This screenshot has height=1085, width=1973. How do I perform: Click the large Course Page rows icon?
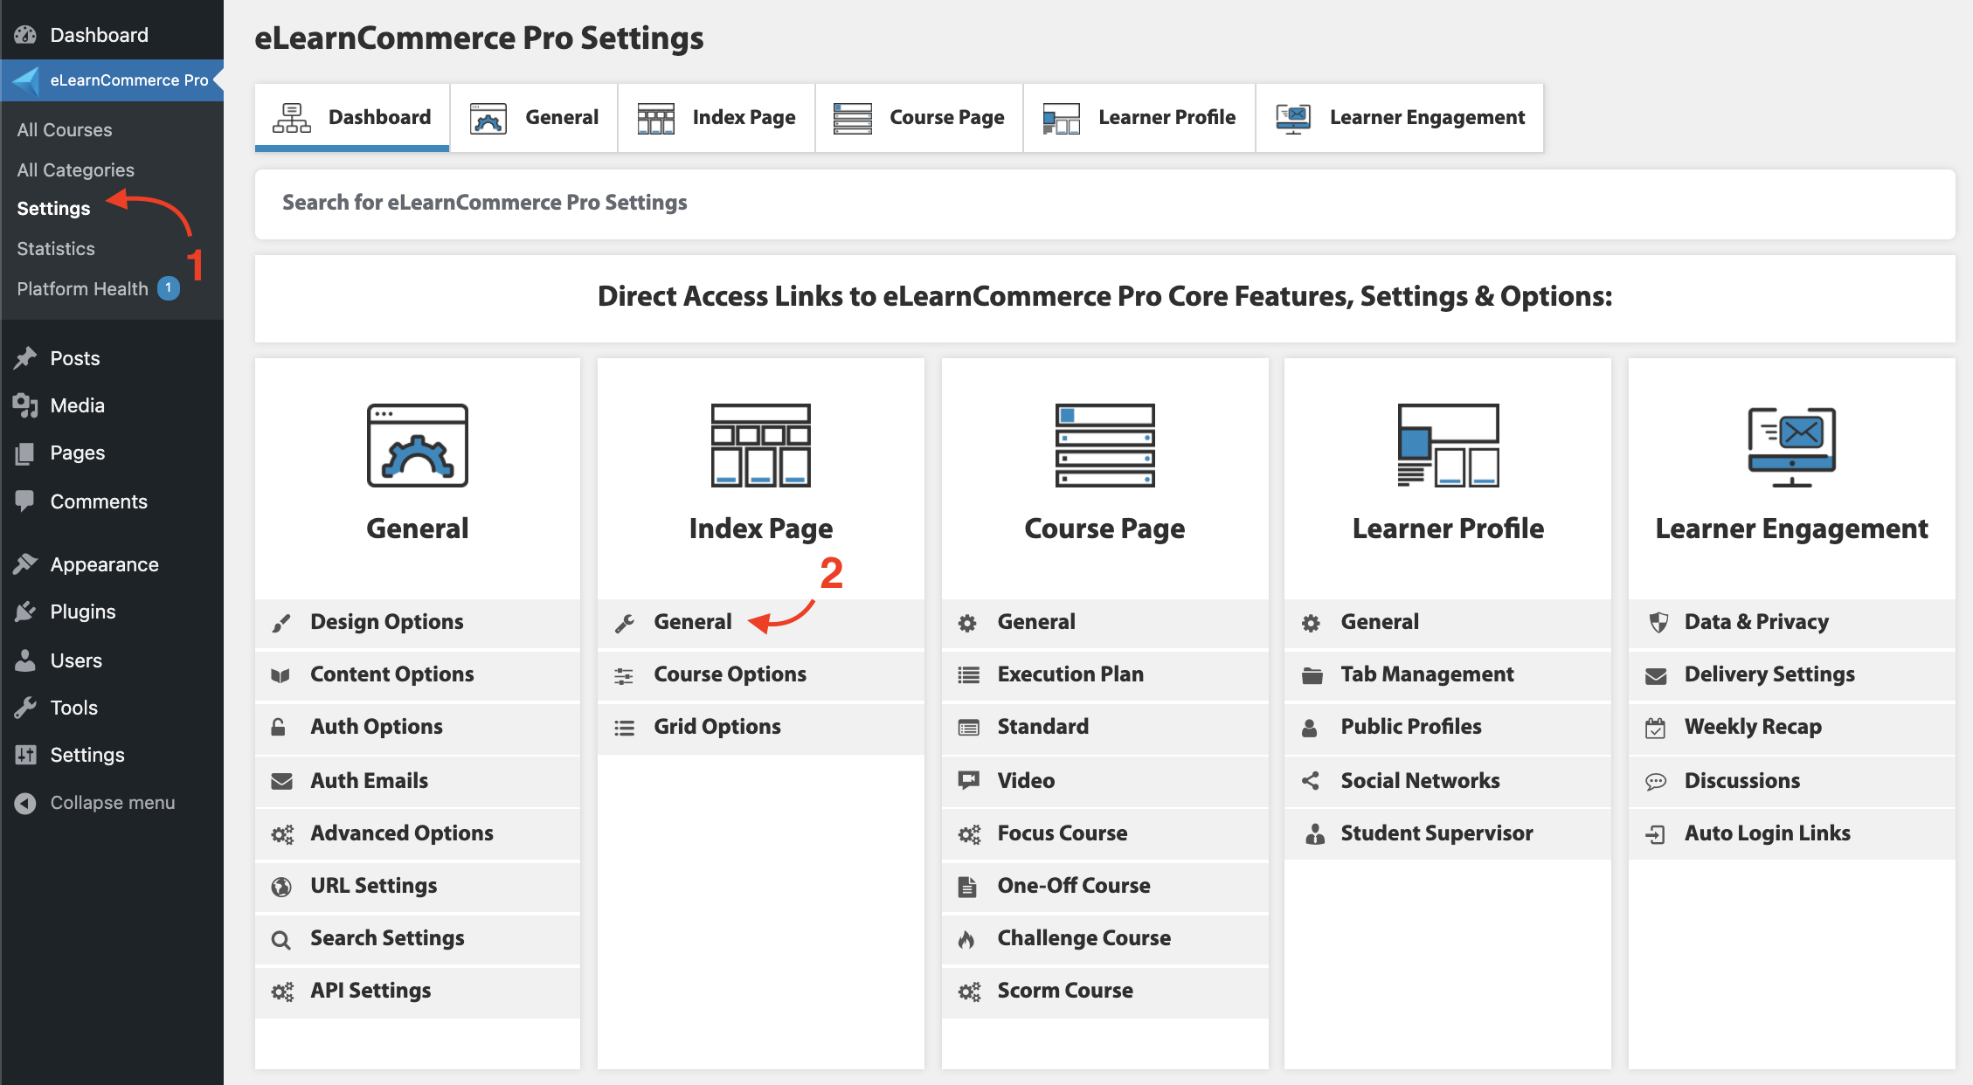pyautogui.click(x=1104, y=446)
